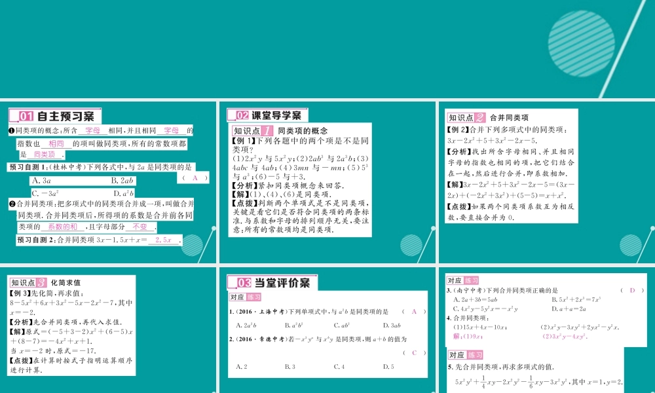Image resolution: width=655 pixels, height=393 pixels.
Task: Click the heading '03 当堂评价案'
Action: click(x=272, y=283)
